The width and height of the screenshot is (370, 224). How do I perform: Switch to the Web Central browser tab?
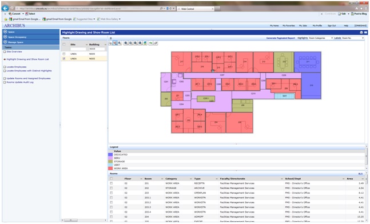click(x=196, y=9)
